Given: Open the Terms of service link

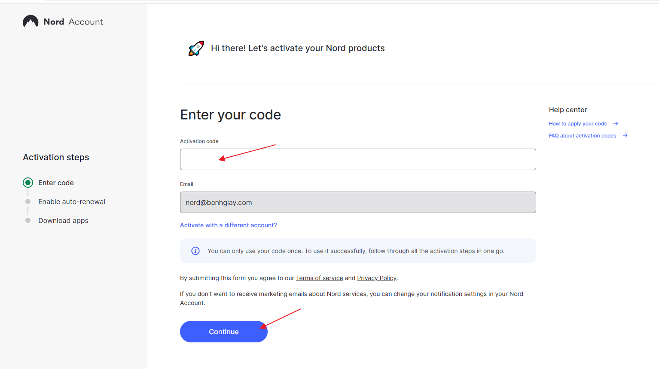Looking at the screenshot, I should click(x=319, y=278).
